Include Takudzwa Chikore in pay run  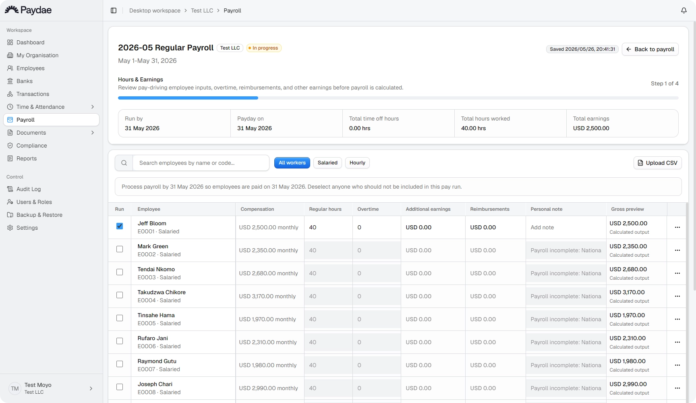coord(120,295)
